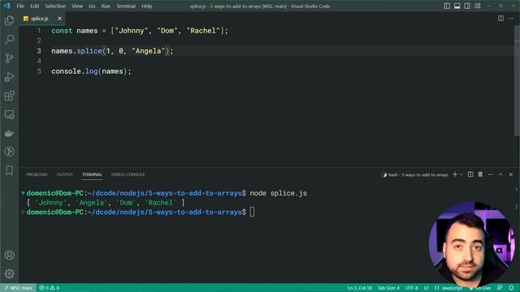Open the Go menu
The height and width of the screenshot is (292, 520).
coord(92,6)
